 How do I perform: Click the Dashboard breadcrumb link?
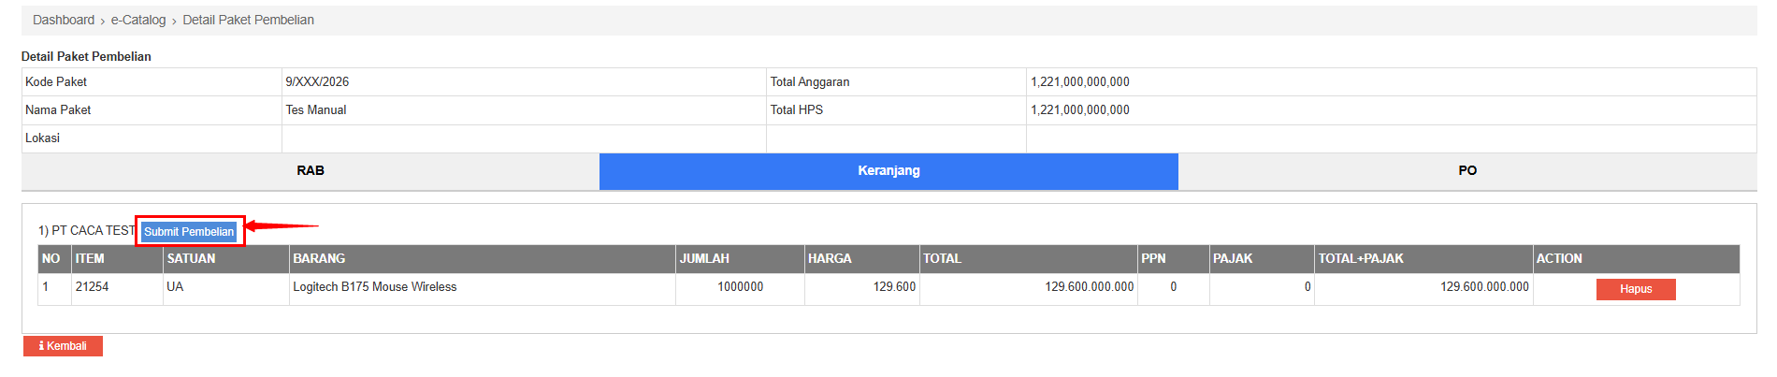[x=64, y=20]
